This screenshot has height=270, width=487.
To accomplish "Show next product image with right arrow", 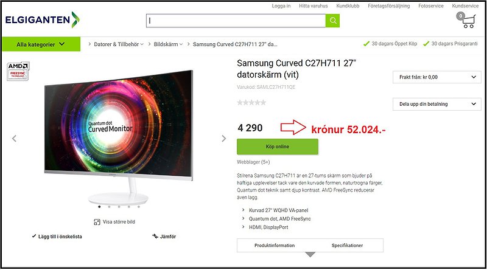I will (223, 139).
